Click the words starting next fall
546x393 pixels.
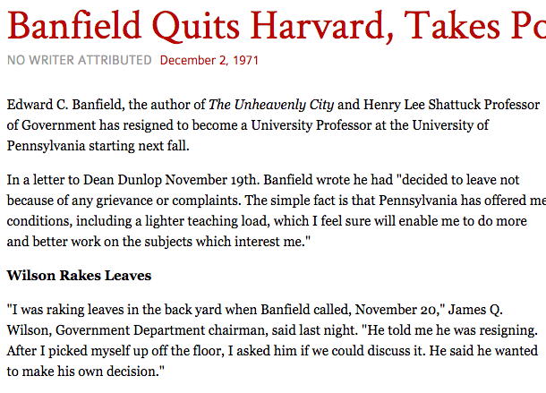144,144
